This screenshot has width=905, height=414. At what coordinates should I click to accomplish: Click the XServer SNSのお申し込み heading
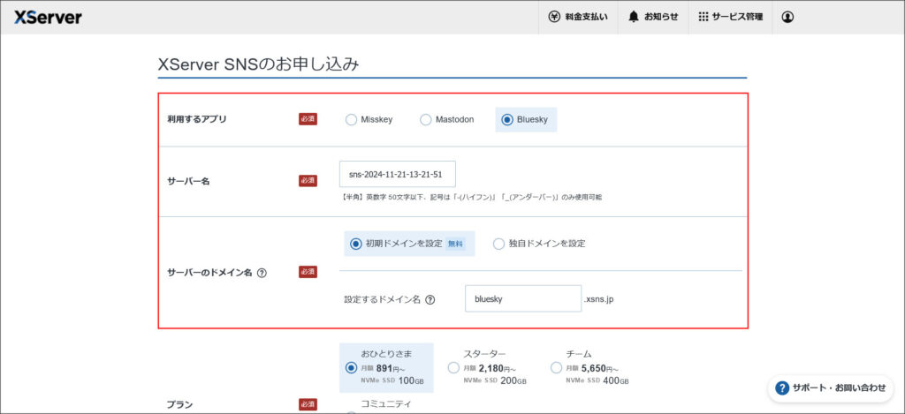pos(259,64)
